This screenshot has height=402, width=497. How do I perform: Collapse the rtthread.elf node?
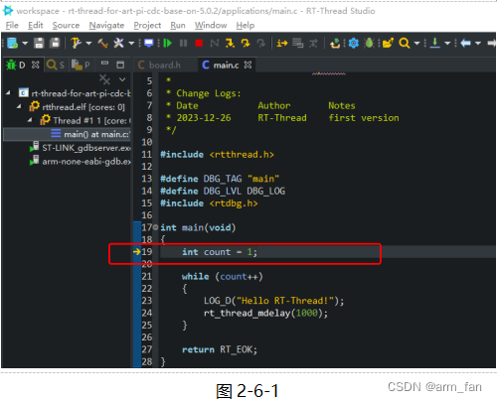point(19,106)
